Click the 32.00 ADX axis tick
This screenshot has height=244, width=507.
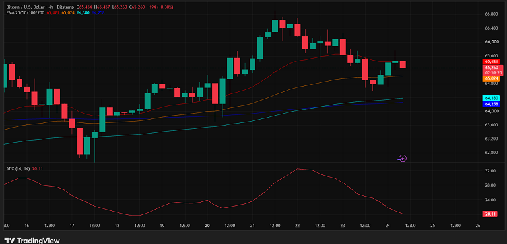(490, 171)
